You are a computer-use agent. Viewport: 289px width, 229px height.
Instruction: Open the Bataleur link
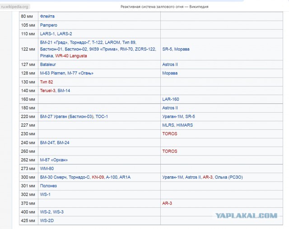coord(48,64)
